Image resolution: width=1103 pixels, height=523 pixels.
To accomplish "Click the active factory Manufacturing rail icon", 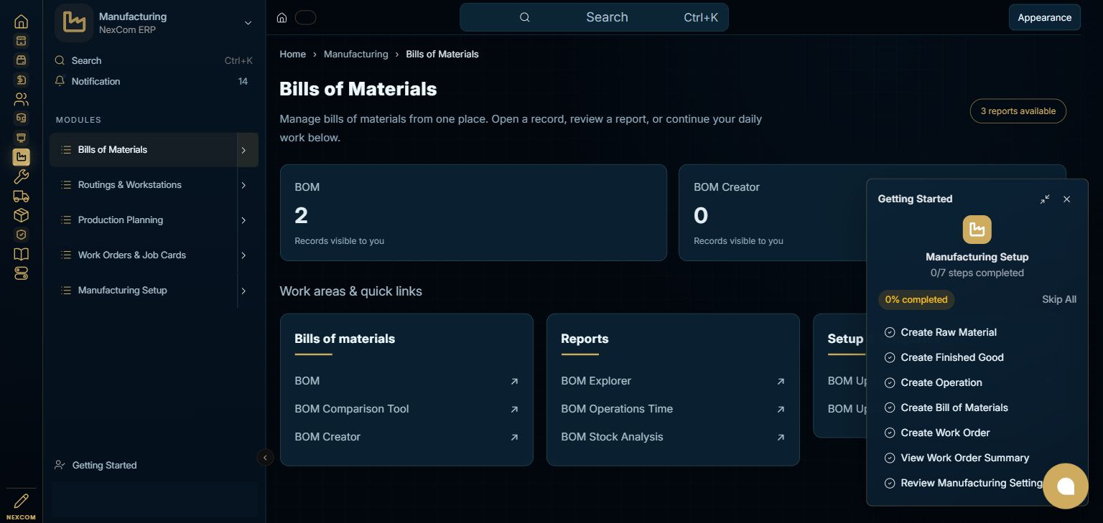I will click(x=22, y=157).
